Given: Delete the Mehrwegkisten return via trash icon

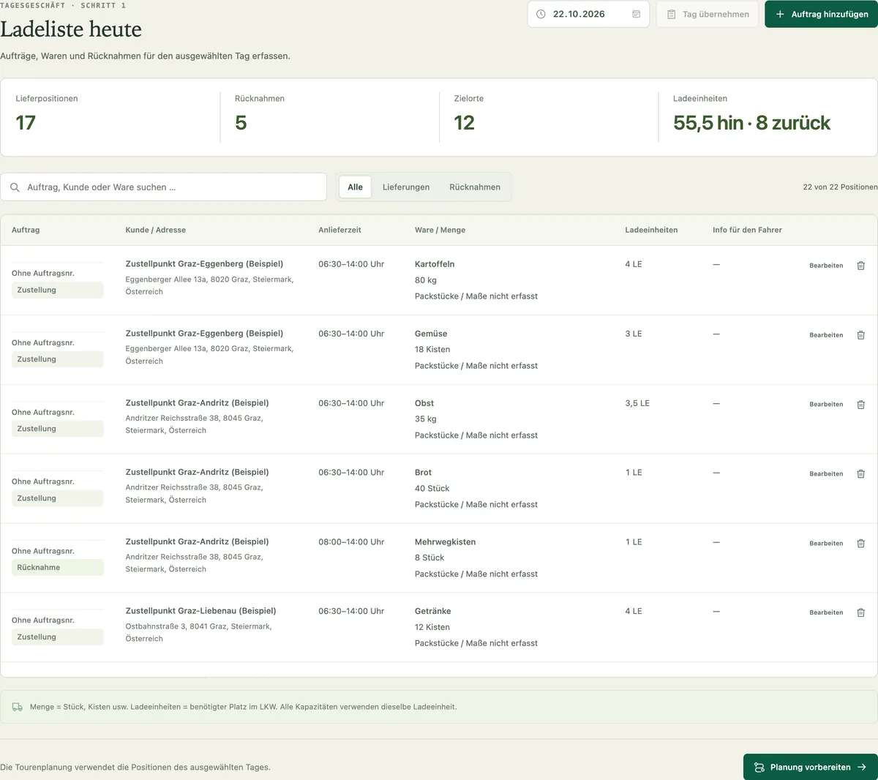Looking at the screenshot, I should tap(860, 544).
